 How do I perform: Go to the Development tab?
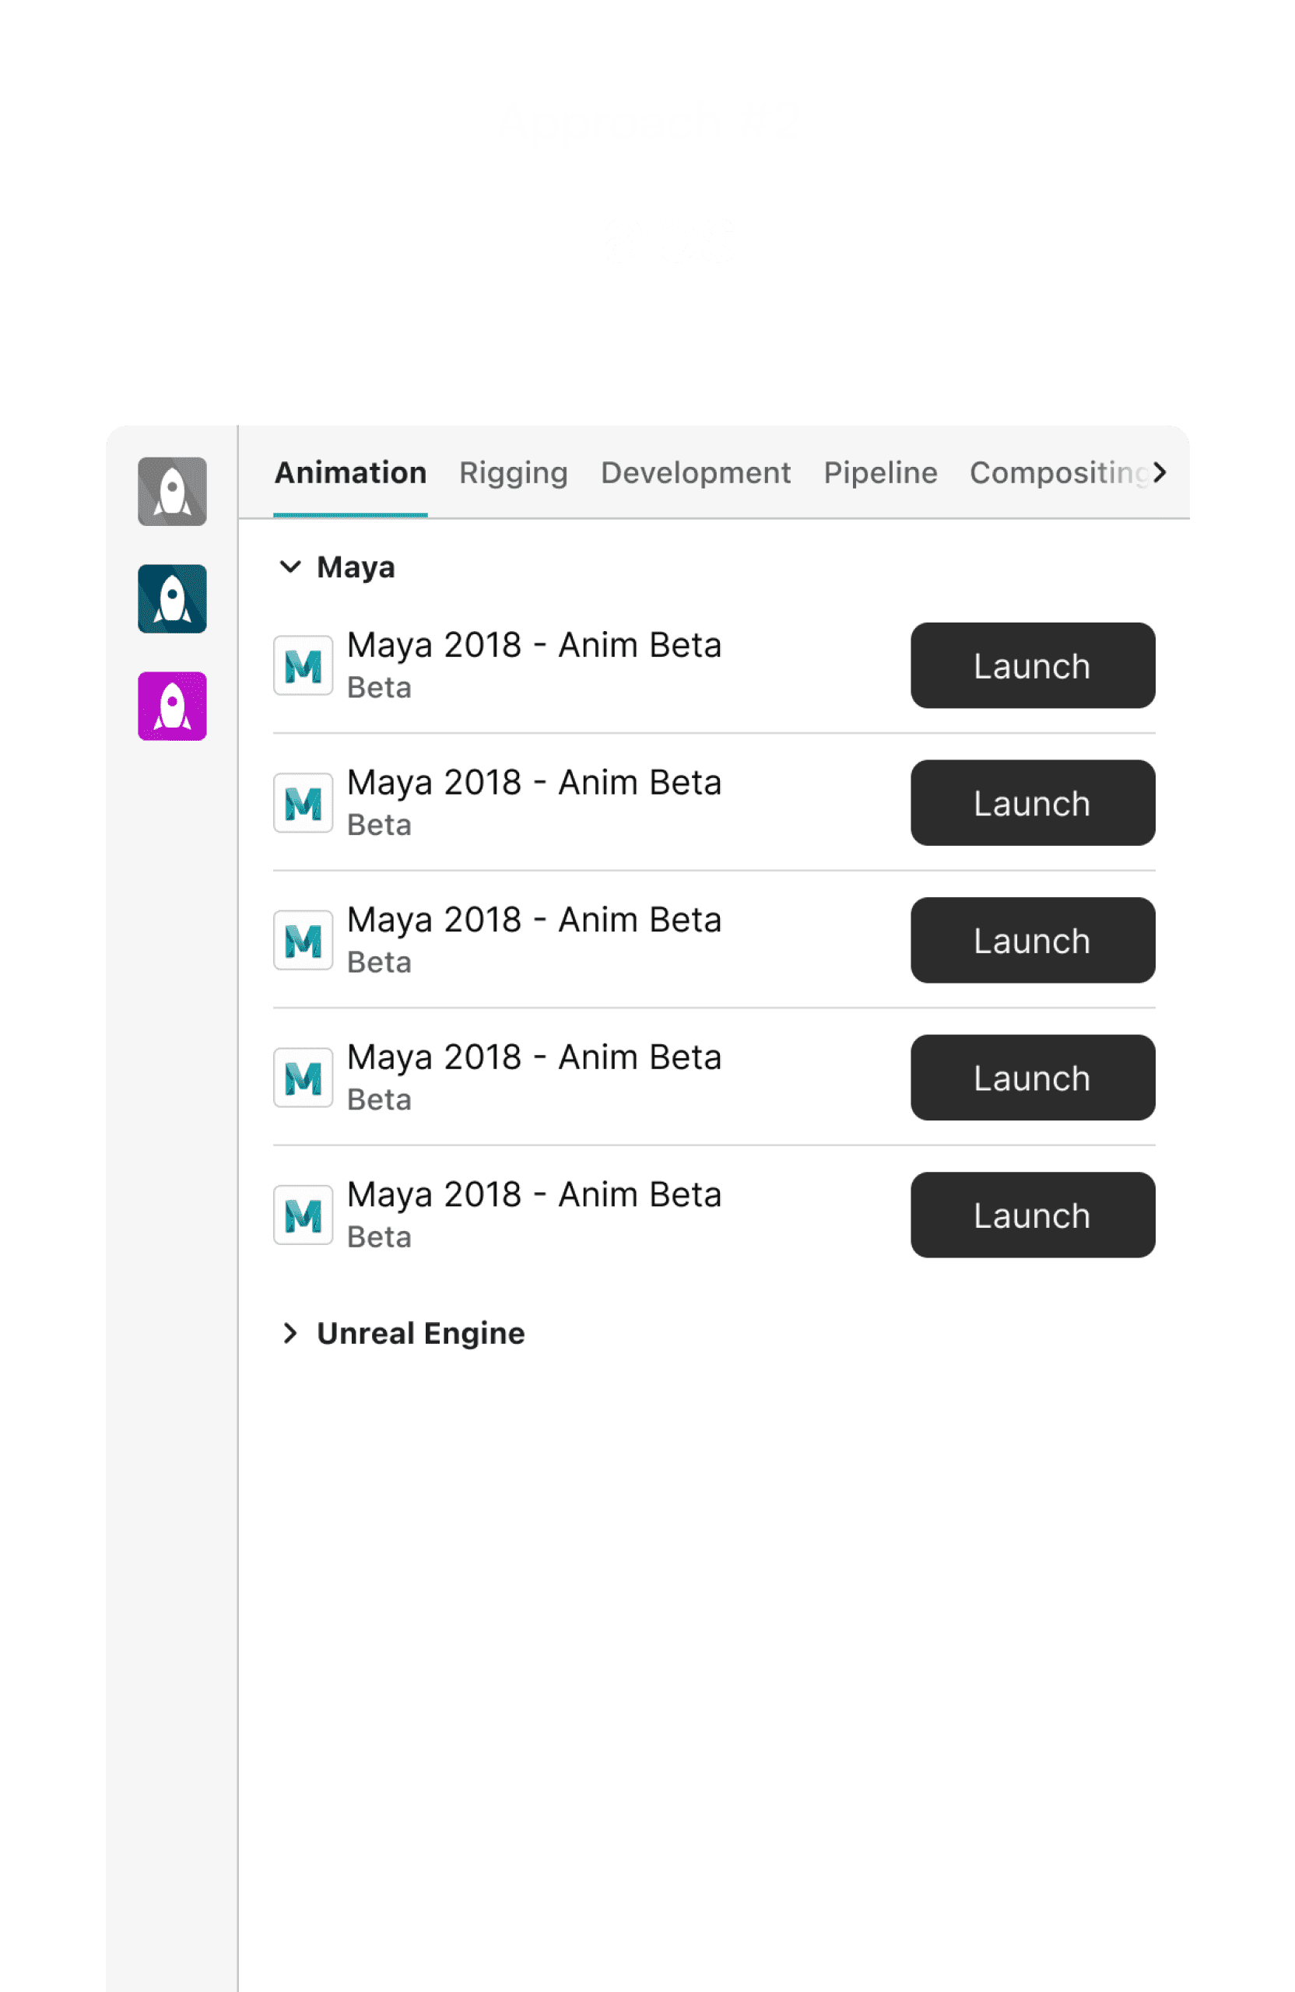point(696,473)
